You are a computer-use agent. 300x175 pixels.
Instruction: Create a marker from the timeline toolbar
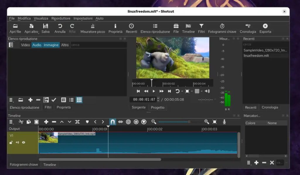click(87, 122)
